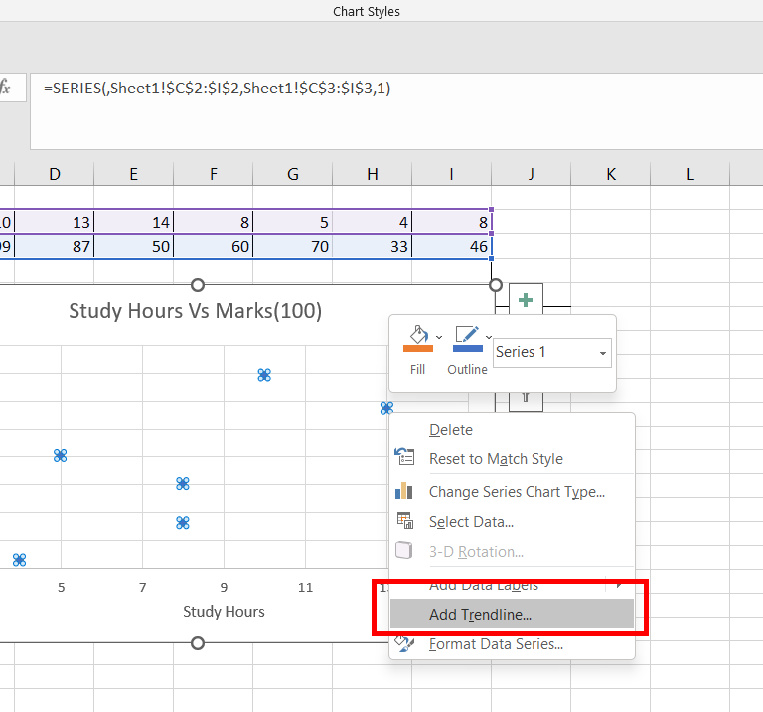Image resolution: width=763 pixels, height=712 pixels.
Task: Click cell containing 5 in row two
Action: tap(292, 222)
